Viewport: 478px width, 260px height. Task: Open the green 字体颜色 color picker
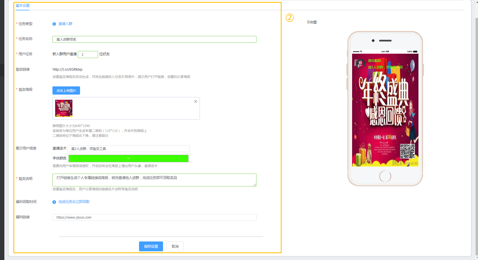[128, 158]
